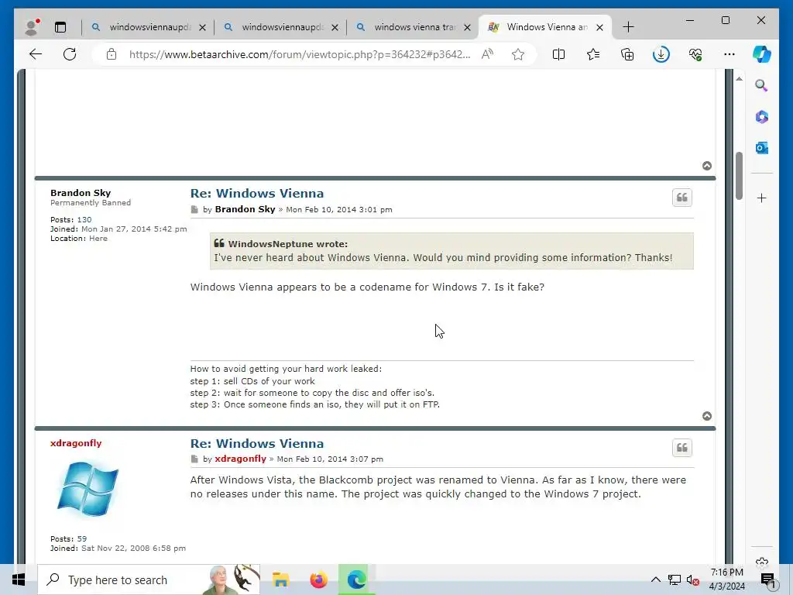View xdragonfly's 59 posts
This screenshot has width=793, height=595.
[82, 539]
